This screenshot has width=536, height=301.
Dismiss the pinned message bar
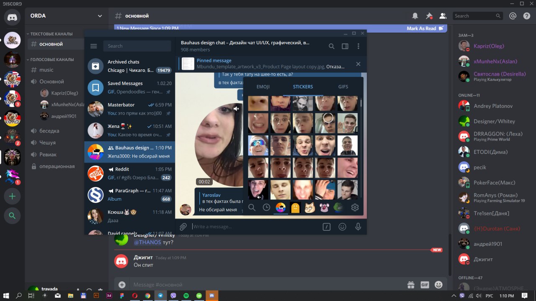358,64
